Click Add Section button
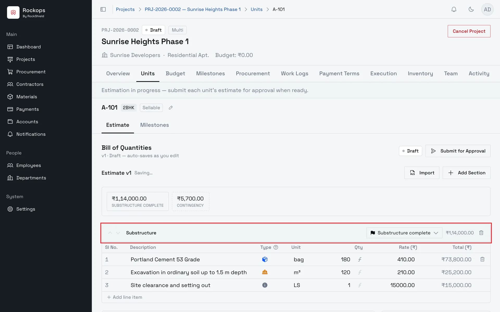This screenshot has height=312, width=500. point(466,173)
